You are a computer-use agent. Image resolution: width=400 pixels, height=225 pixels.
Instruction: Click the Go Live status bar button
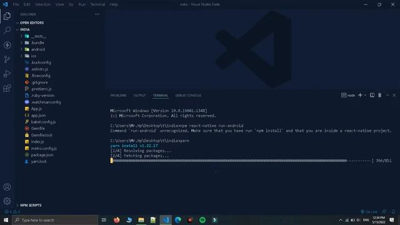tap(369, 212)
